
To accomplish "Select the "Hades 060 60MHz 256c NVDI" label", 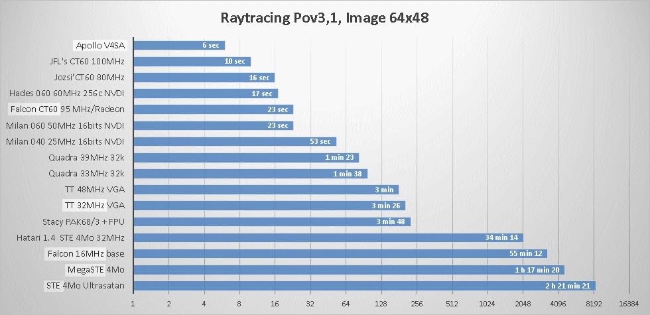I will click(67, 94).
